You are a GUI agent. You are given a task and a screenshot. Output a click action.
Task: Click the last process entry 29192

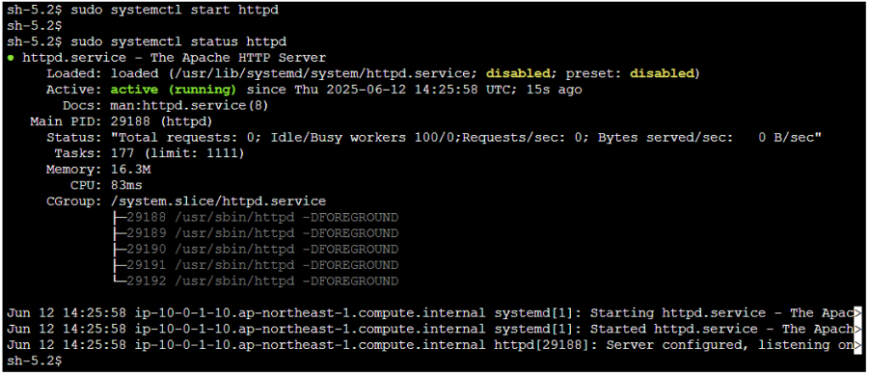255,281
